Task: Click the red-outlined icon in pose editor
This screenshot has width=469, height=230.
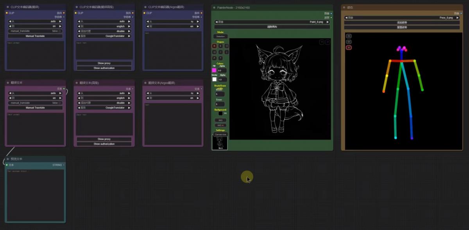Action: (349, 48)
